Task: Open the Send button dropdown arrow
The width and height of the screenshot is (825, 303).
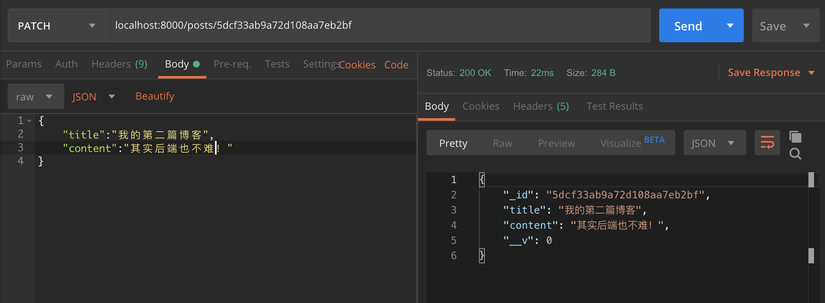Action: coord(730,26)
